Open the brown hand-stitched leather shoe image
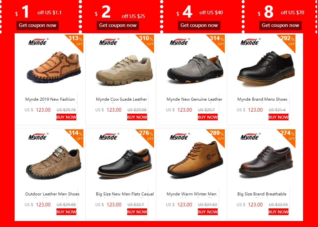Viewport: 318px width, 227px height. click(x=54, y=67)
